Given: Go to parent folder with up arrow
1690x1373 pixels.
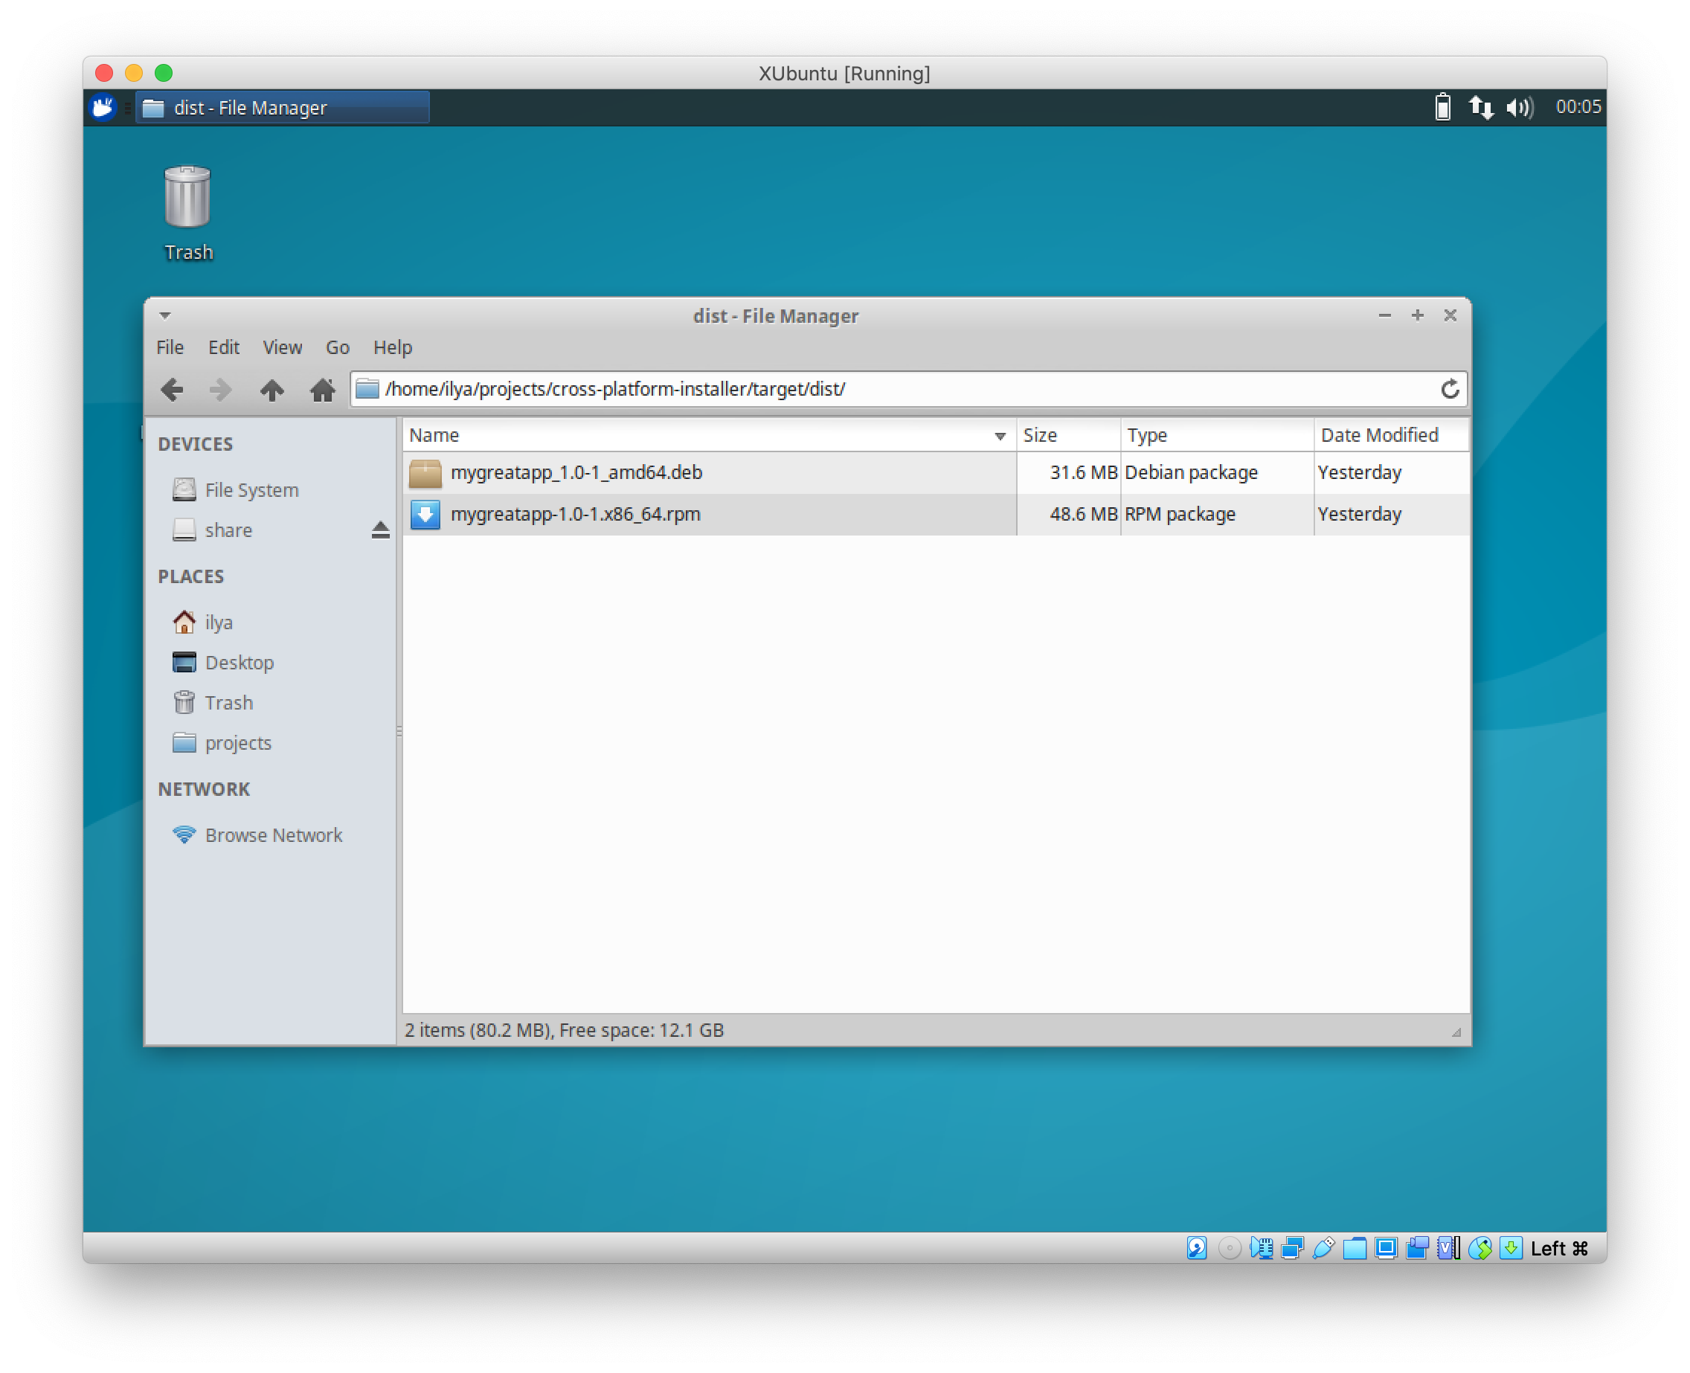Looking at the screenshot, I should click(272, 389).
